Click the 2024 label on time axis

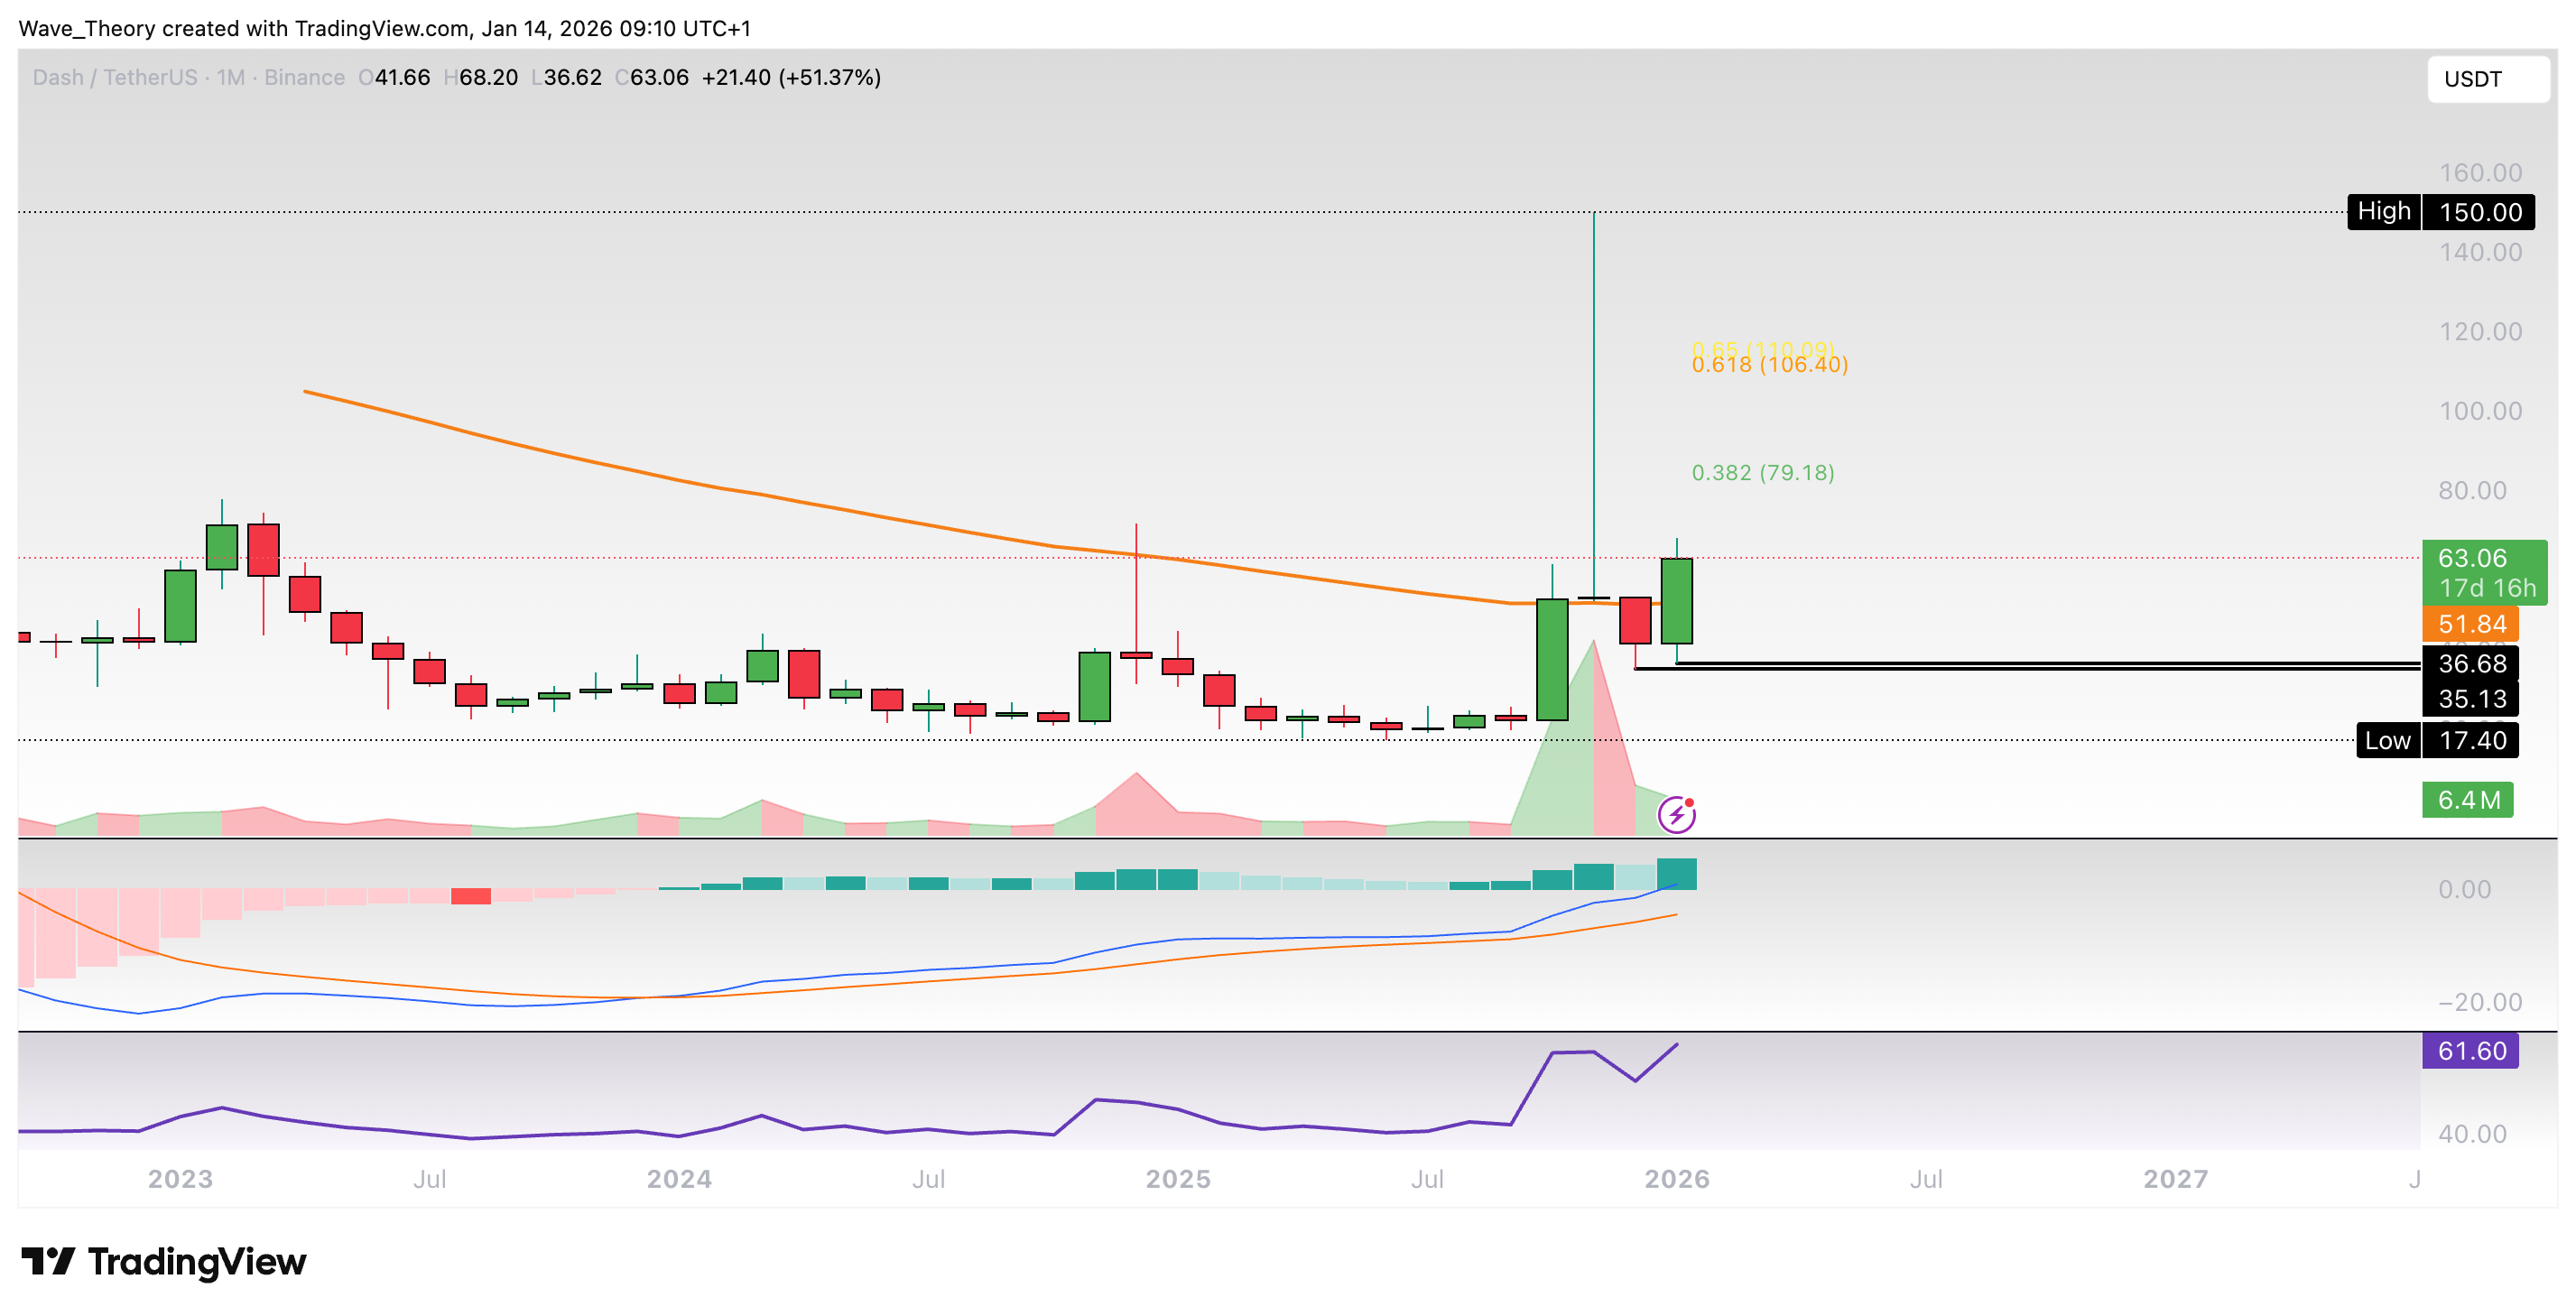[678, 1179]
